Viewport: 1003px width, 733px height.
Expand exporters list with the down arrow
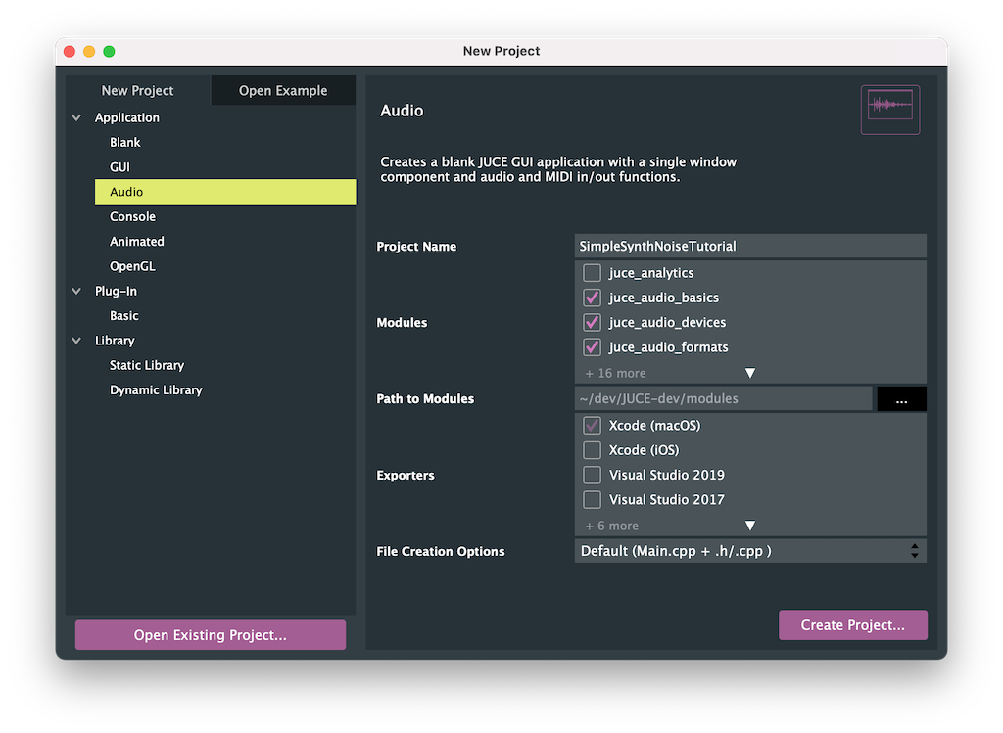pyautogui.click(x=750, y=526)
